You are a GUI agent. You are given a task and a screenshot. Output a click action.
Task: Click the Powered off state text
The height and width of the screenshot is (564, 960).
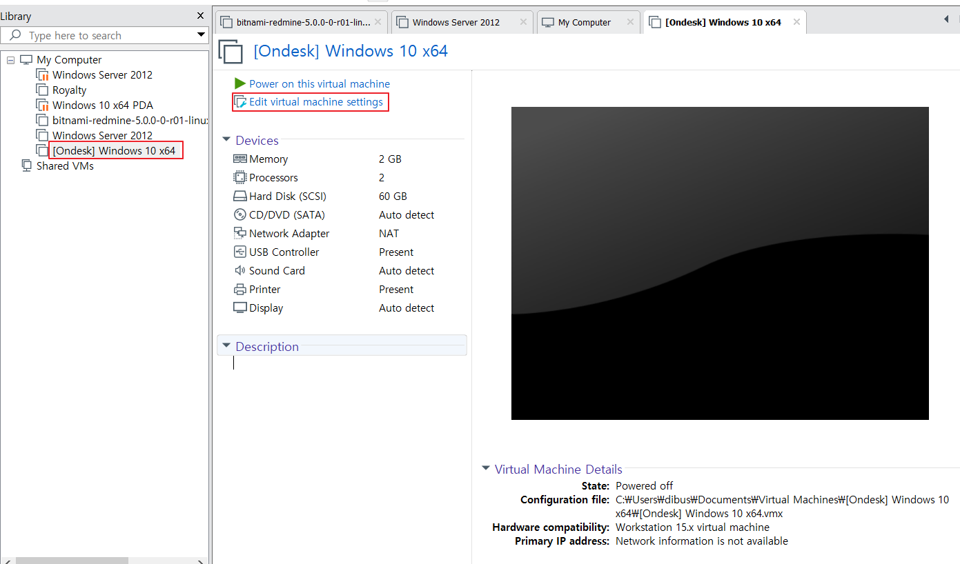[645, 485]
